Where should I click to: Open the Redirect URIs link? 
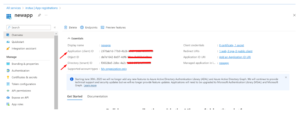pos(236,51)
